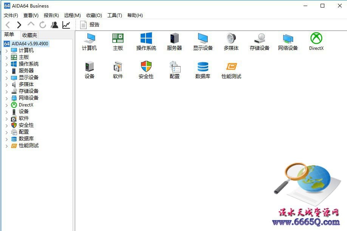The width and height of the screenshot is (347, 231).
Task: Open the 网络设备 network icon in main panel
Action: 288,42
